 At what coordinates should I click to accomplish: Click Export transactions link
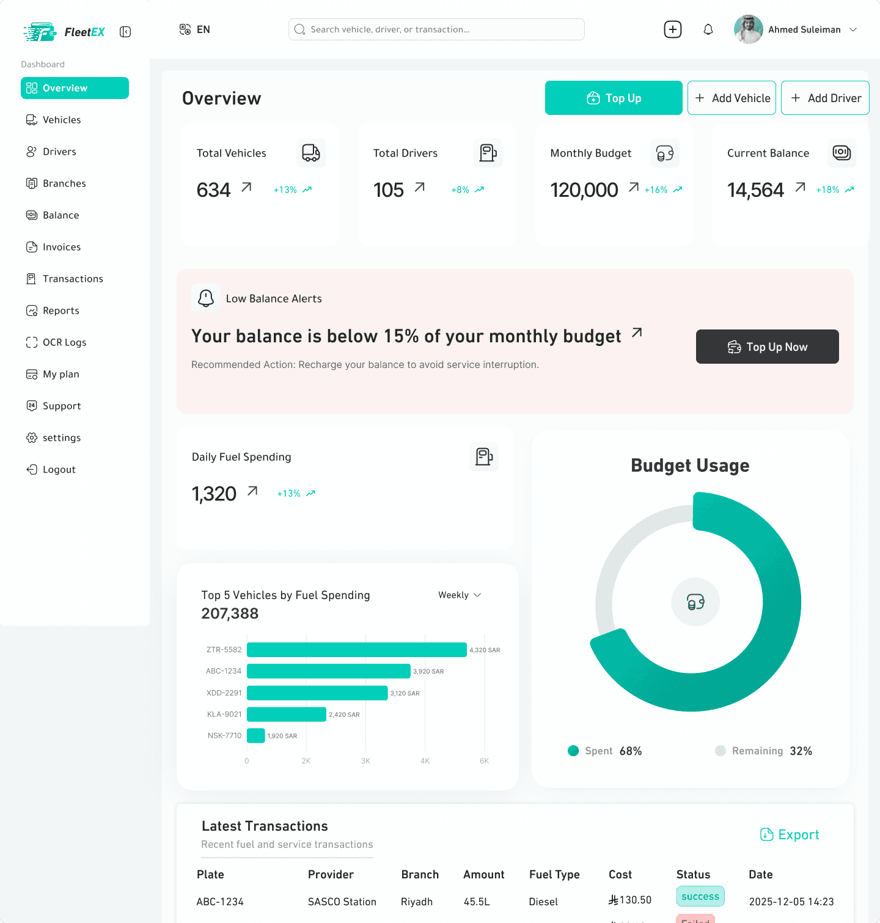(790, 834)
